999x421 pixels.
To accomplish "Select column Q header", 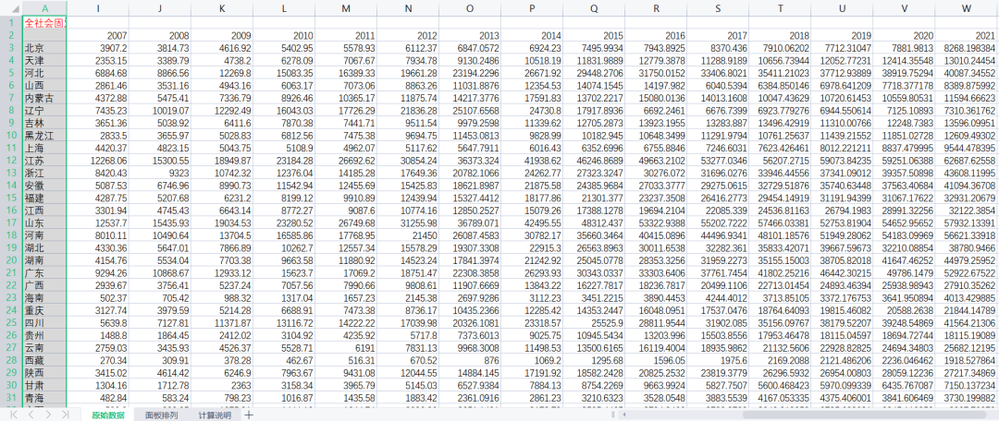I will [594, 7].
